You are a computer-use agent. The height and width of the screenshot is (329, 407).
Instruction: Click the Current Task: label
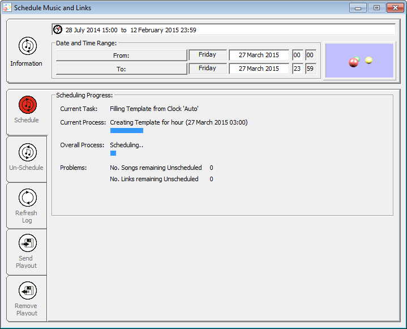point(79,109)
